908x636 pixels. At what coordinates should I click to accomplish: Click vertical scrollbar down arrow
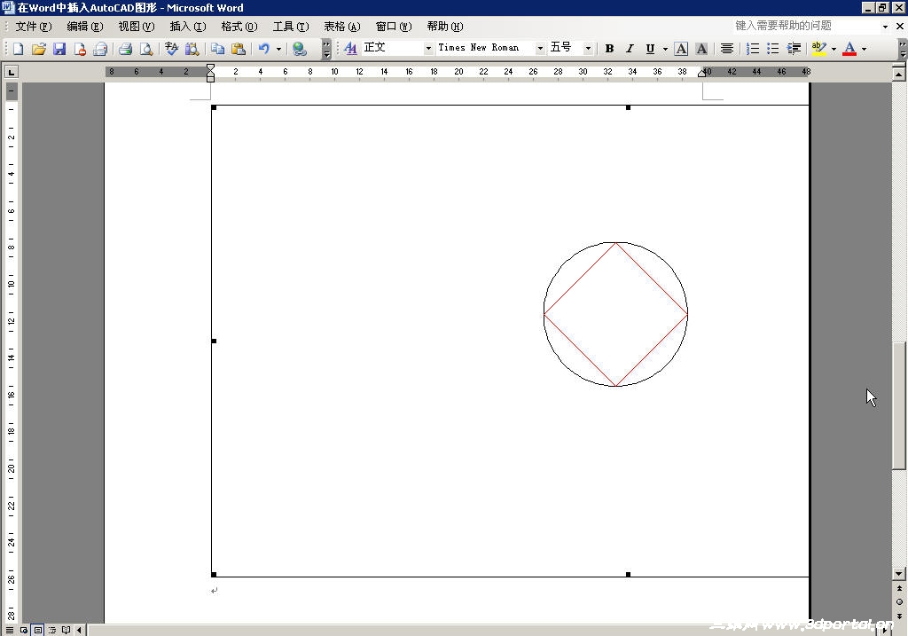coord(899,573)
